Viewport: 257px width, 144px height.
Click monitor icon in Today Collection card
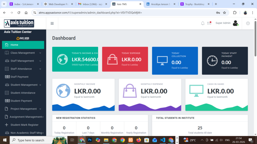162,60
